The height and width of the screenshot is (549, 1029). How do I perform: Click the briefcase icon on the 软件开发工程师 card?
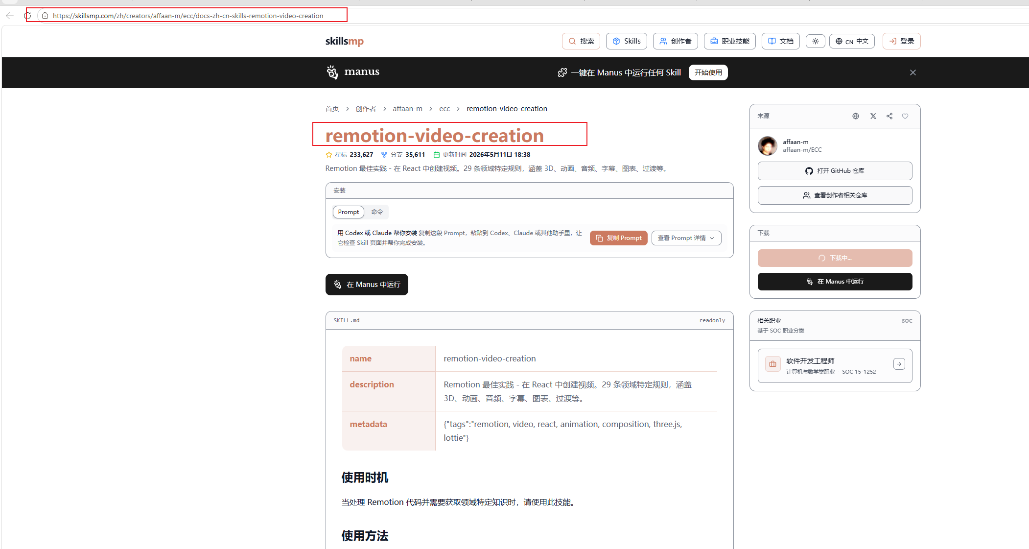click(x=773, y=364)
